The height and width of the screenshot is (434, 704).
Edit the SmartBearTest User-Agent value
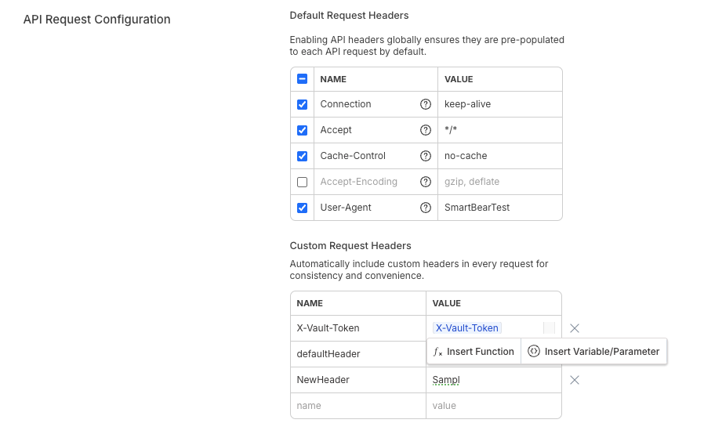498,208
